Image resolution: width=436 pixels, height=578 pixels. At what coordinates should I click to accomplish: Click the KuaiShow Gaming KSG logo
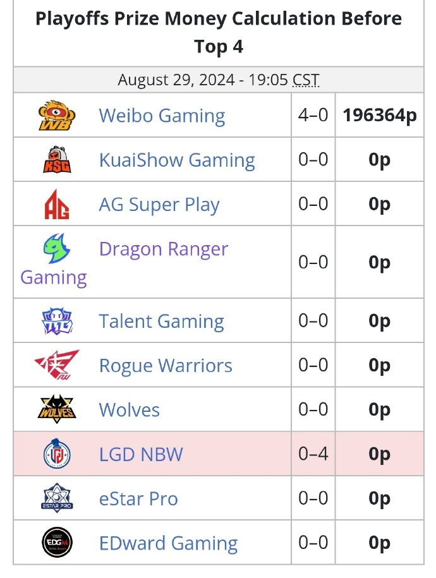pos(57,159)
